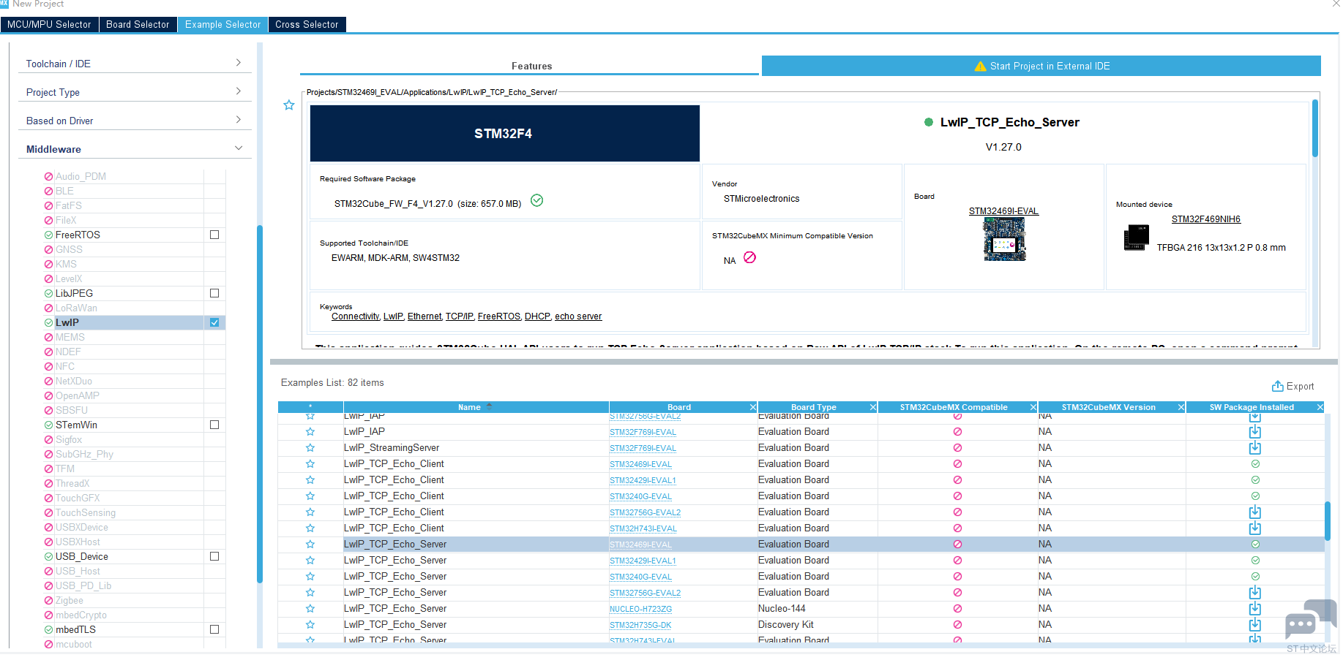Click the Export button label
This screenshot has height=660, width=1343.
[x=1300, y=387]
